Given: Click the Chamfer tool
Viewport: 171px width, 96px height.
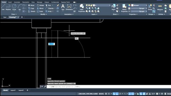Looking at the screenshot, I should pyautogui.click(x=50, y=8).
